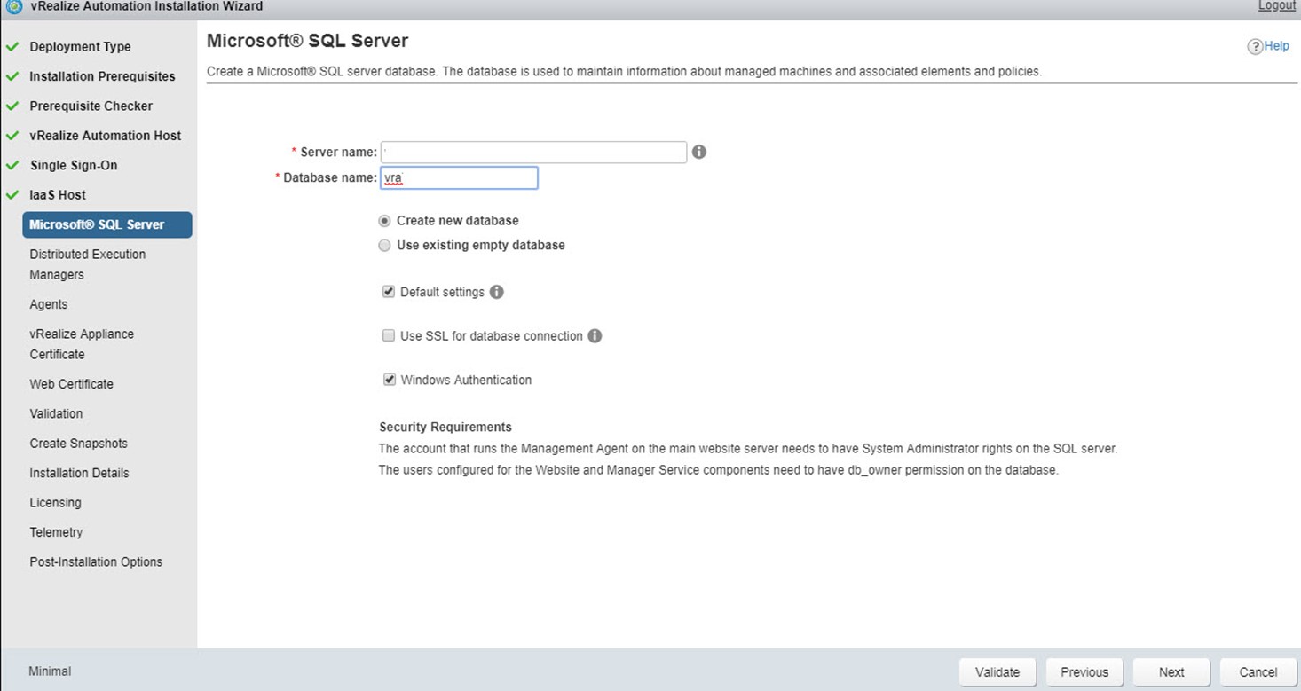Go to the Agents step
The image size is (1301, 691).
[x=48, y=304]
